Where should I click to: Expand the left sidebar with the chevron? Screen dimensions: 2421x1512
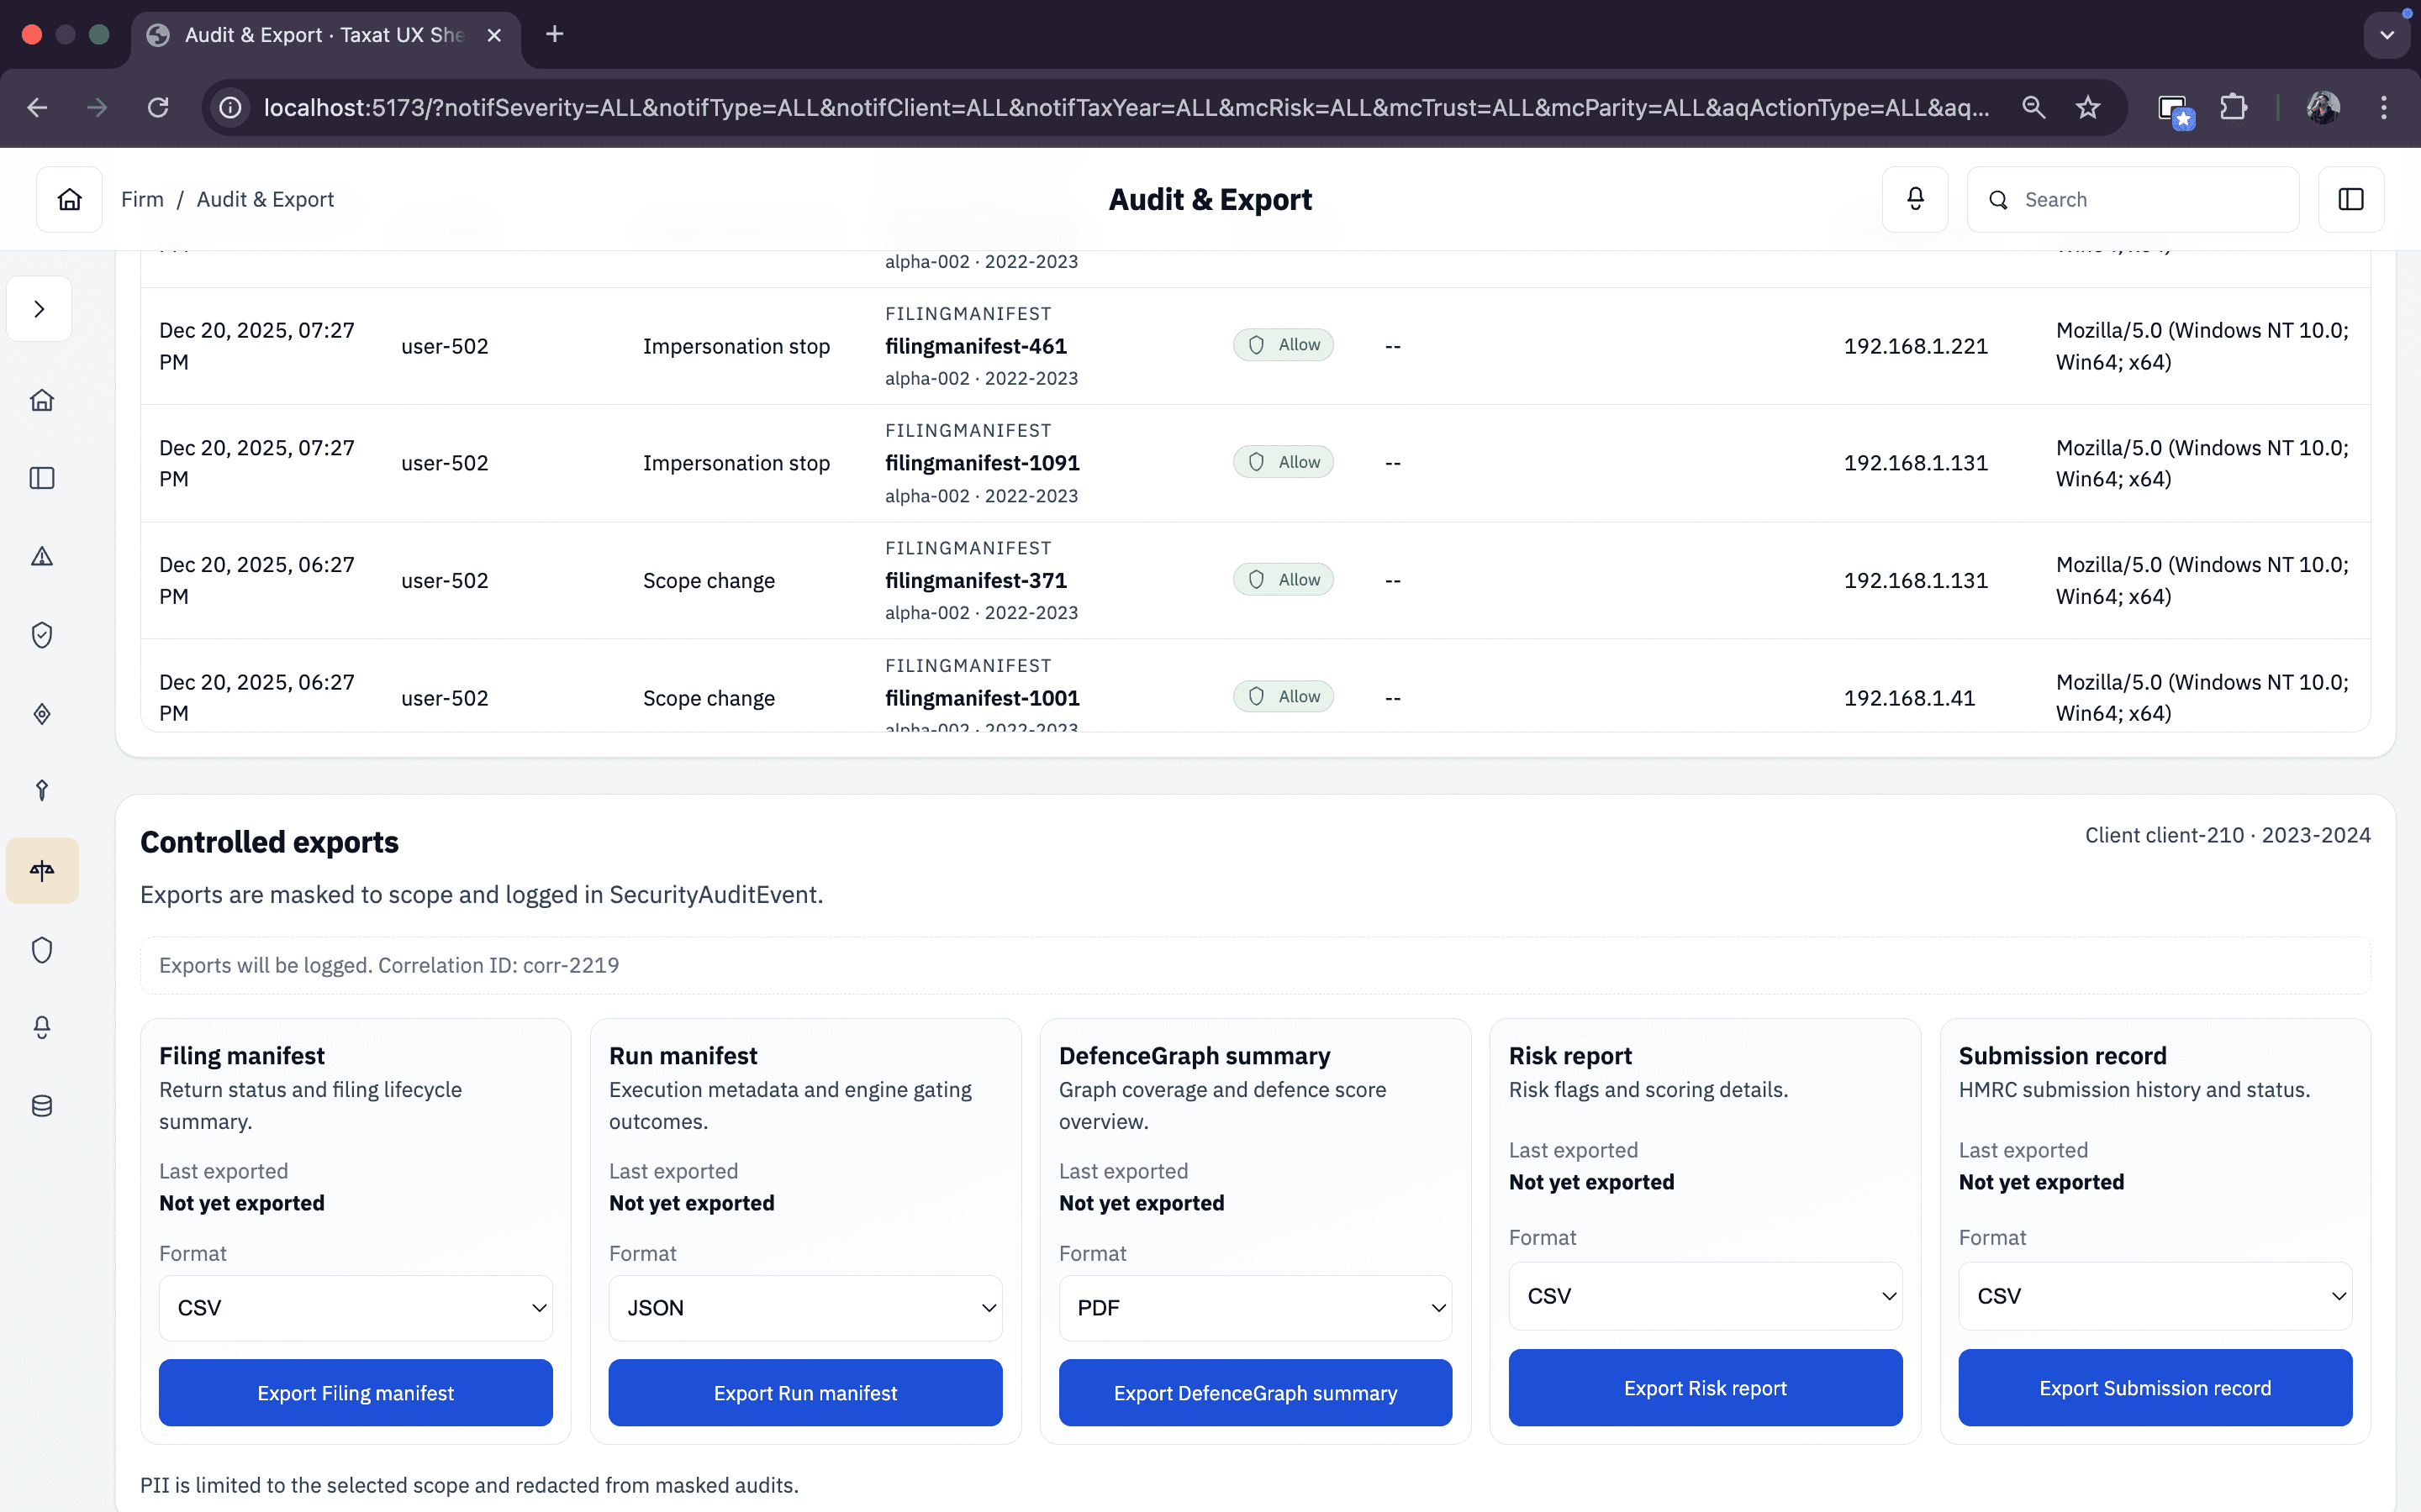[x=39, y=309]
